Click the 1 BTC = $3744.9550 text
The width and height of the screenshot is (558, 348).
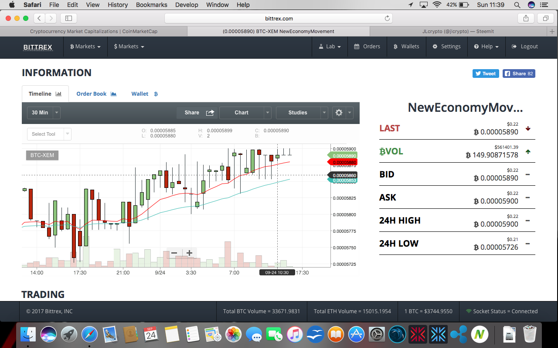pos(429,311)
